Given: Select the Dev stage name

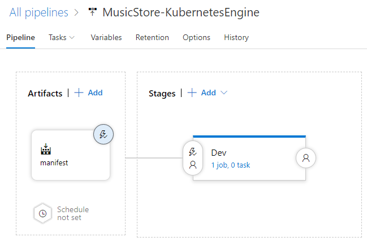Looking at the screenshot, I should pos(219,153).
